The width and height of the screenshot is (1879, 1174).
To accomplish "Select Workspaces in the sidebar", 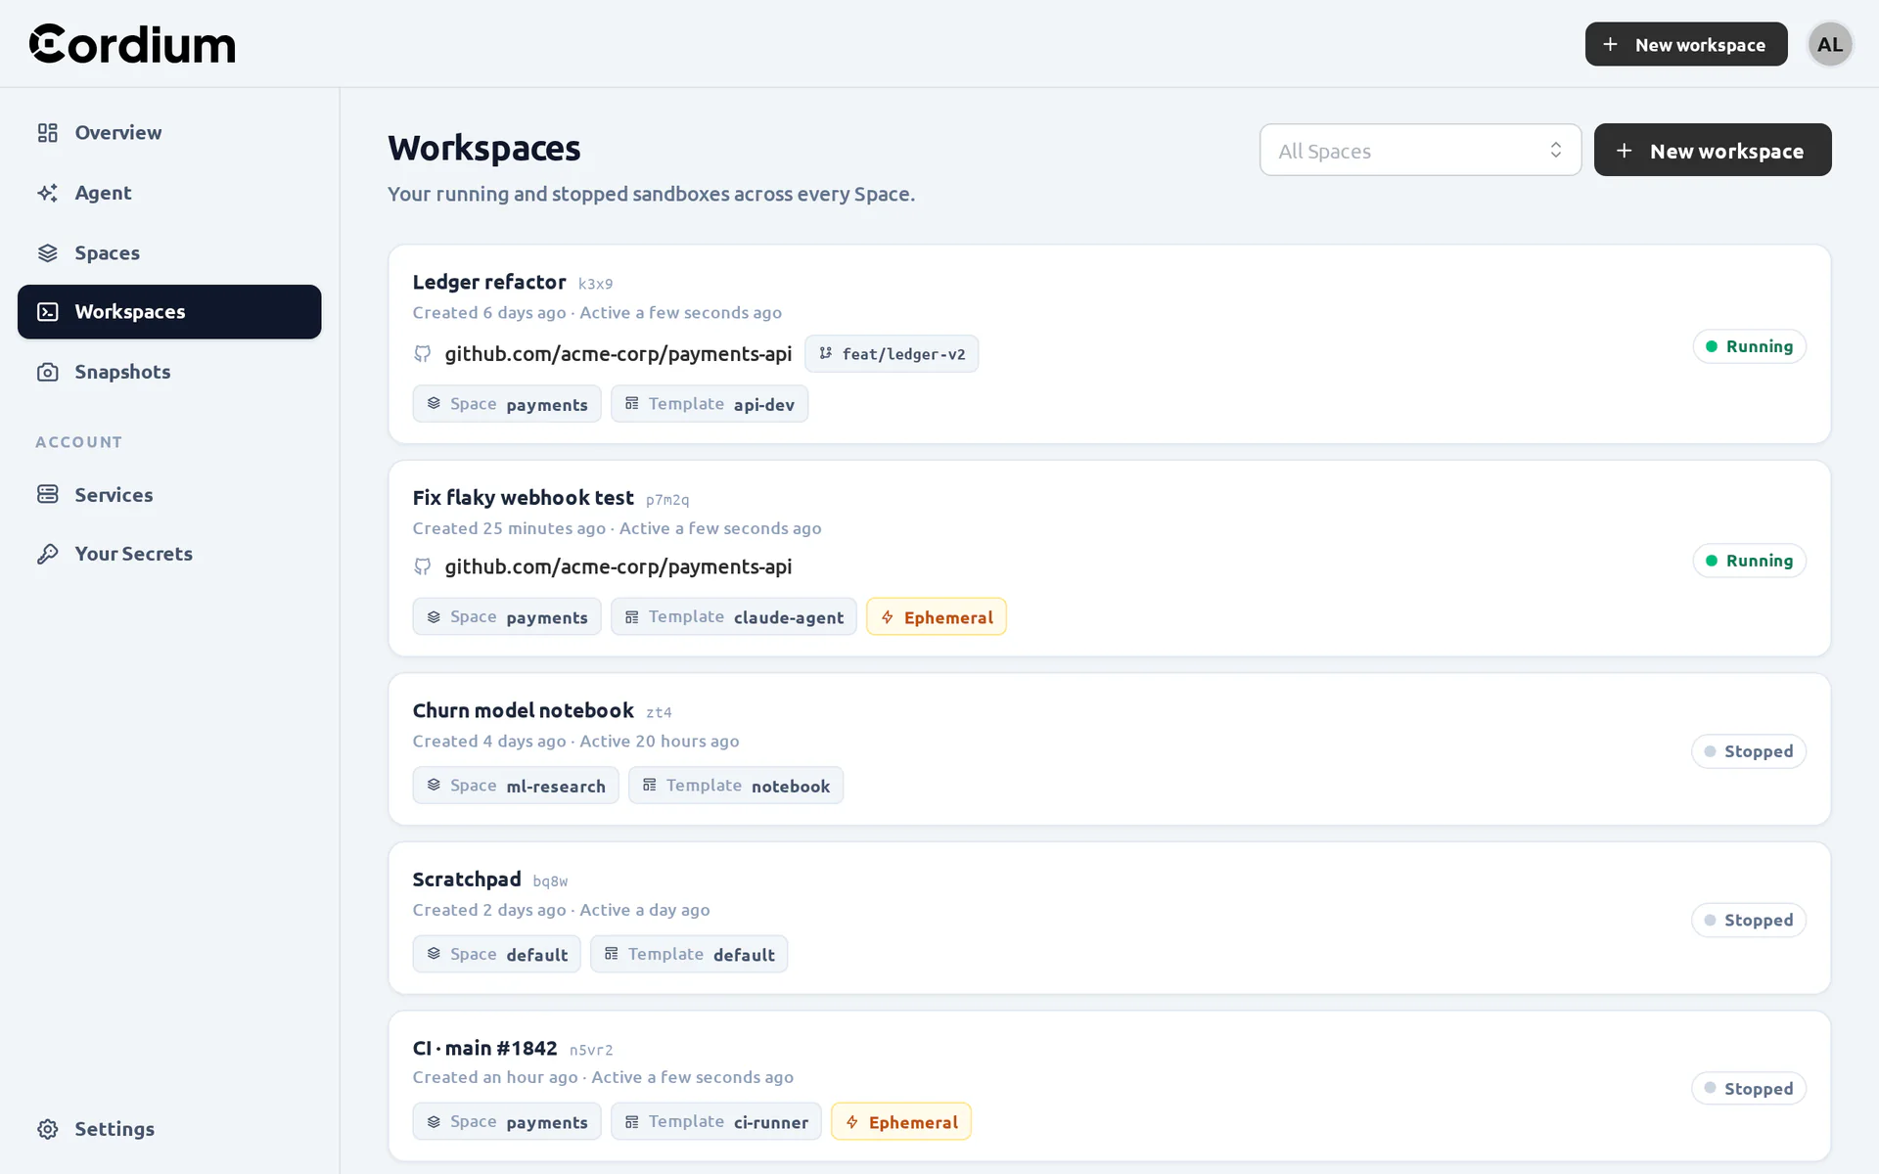I will (x=169, y=312).
